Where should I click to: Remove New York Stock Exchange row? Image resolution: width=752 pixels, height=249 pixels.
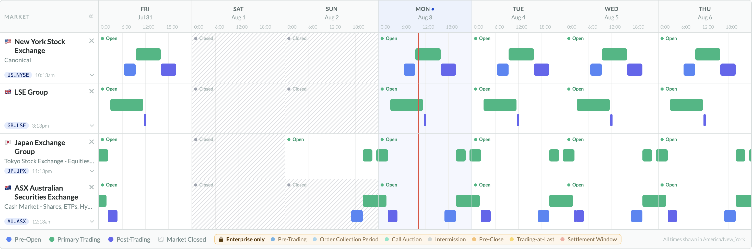pyautogui.click(x=91, y=41)
